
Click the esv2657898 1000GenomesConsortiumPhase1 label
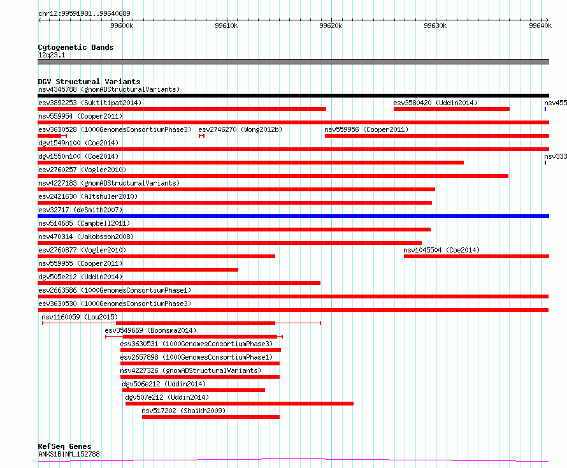(x=196, y=357)
